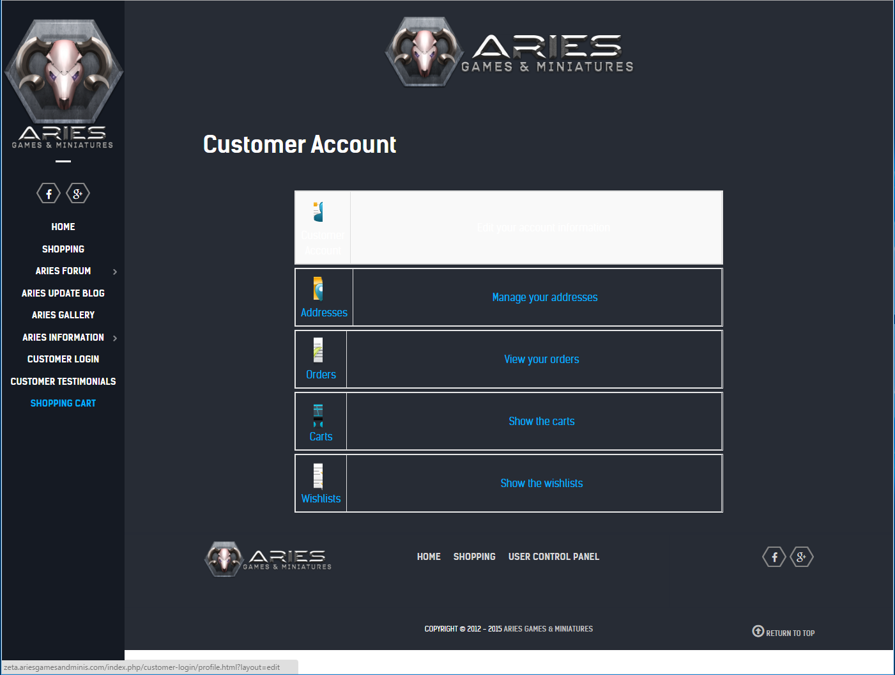Screen dimensions: 895x675
Task: Open Aries Forum in the sidebar menu
Action: [x=63, y=271]
